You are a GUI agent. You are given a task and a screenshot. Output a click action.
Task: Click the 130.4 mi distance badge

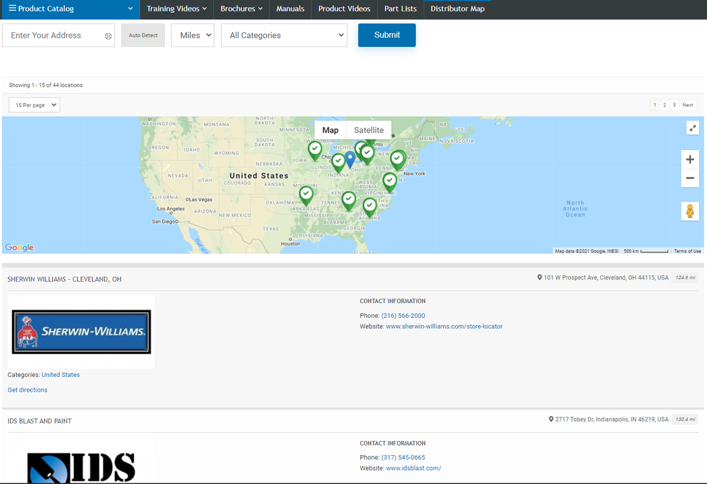click(685, 419)
